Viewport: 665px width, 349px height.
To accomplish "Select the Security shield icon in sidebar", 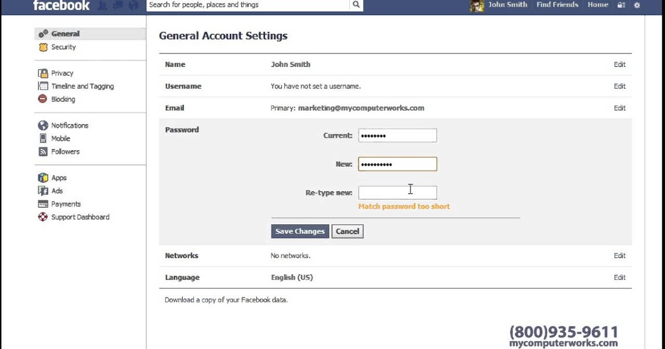I will [43, 47].
